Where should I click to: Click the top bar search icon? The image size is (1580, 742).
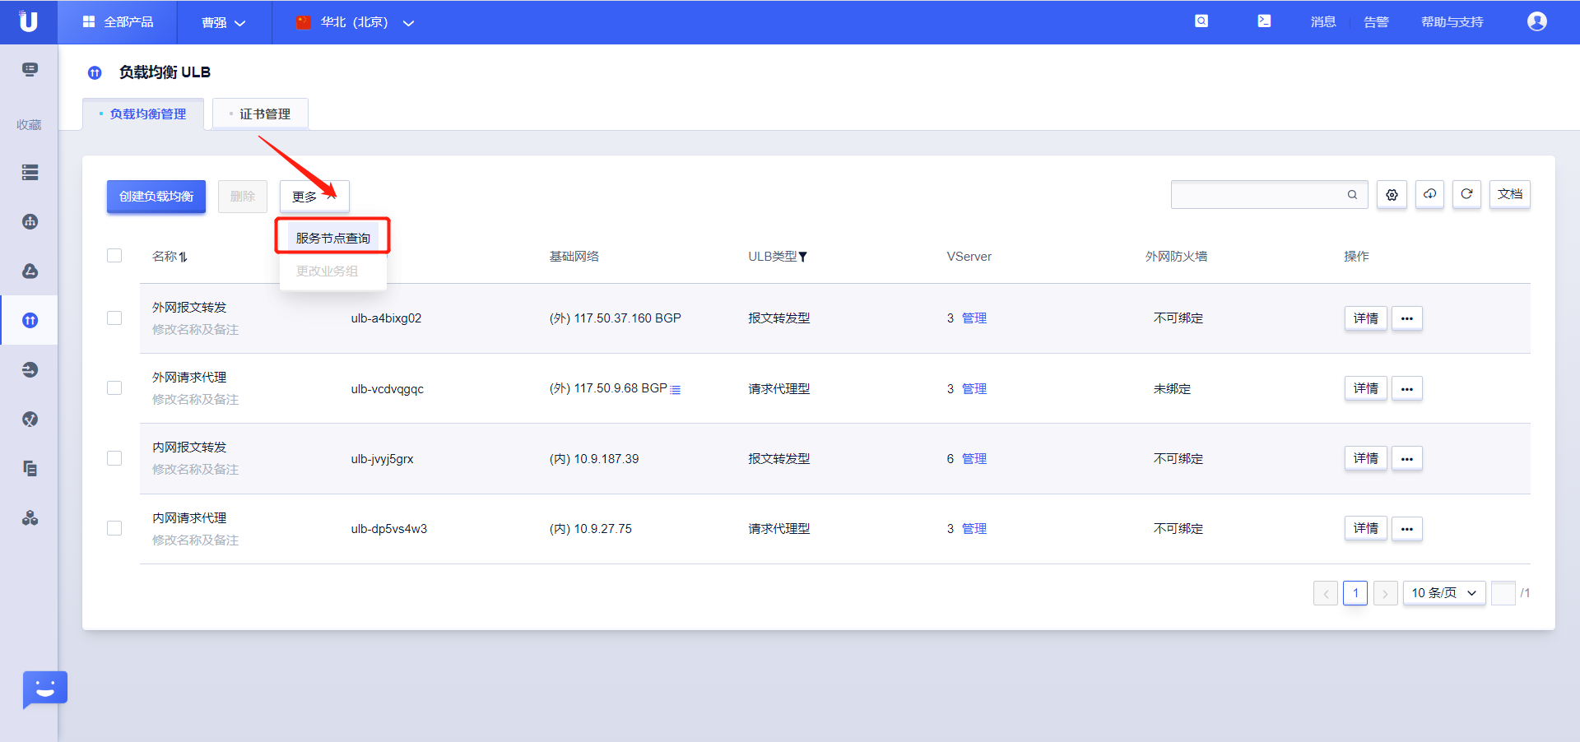(x=1201, y=21)
